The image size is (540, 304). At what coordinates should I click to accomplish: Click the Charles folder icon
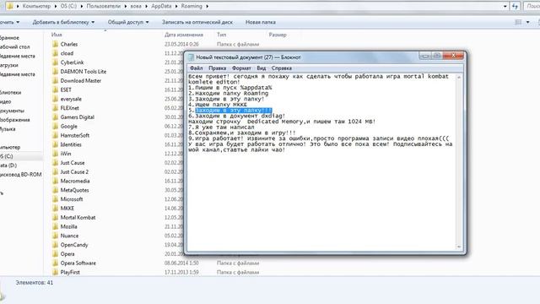pos(55,44)
